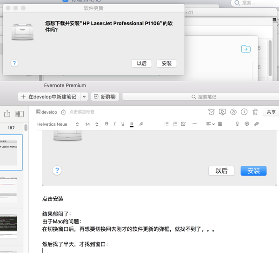Screen dimensions: 279x253
Task: Click blue 安装 button in note image
Action: [253, 171]
